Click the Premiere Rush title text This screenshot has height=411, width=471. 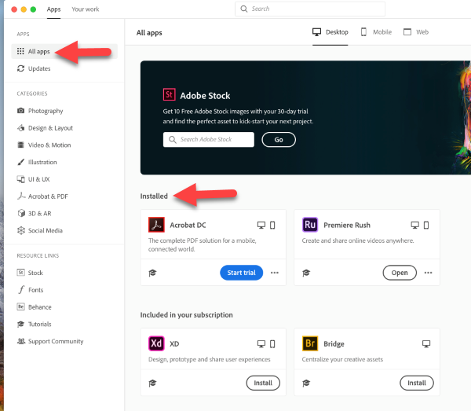click(347, 226)
